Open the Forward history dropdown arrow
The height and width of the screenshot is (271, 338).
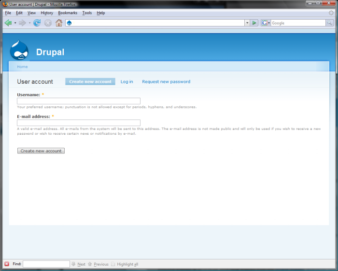tap(29, 23)
